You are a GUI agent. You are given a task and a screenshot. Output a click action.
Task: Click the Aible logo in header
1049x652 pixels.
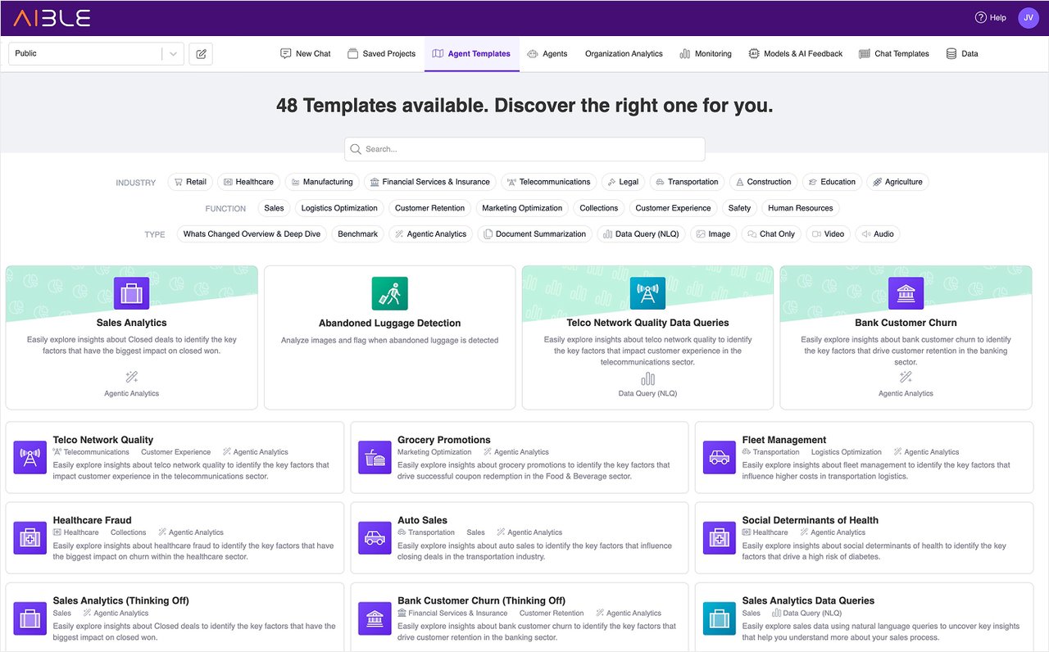pyautogui.click(x=52, y=18)
